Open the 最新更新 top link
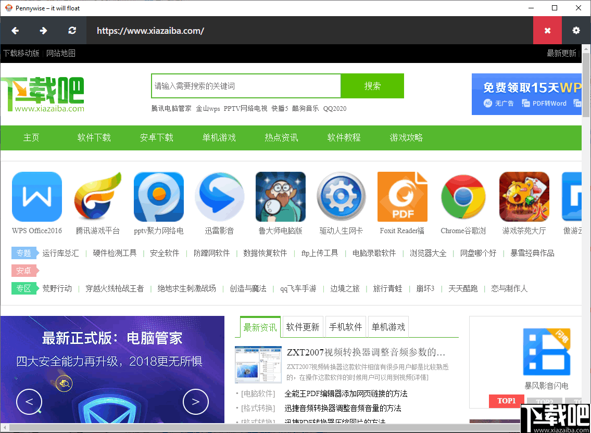This screenshot has width=591, height=433. [562, 53]
